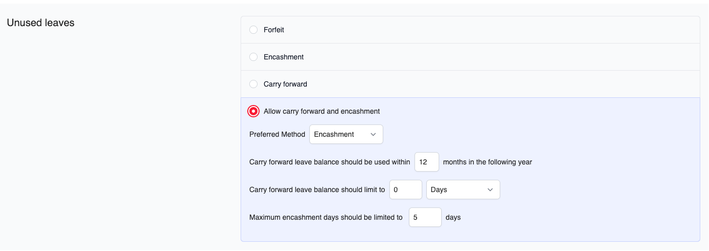The height and width of the screenshot is (251, 709).
Task: Click the Unused leaves section heading
Action: coord(41,23)
